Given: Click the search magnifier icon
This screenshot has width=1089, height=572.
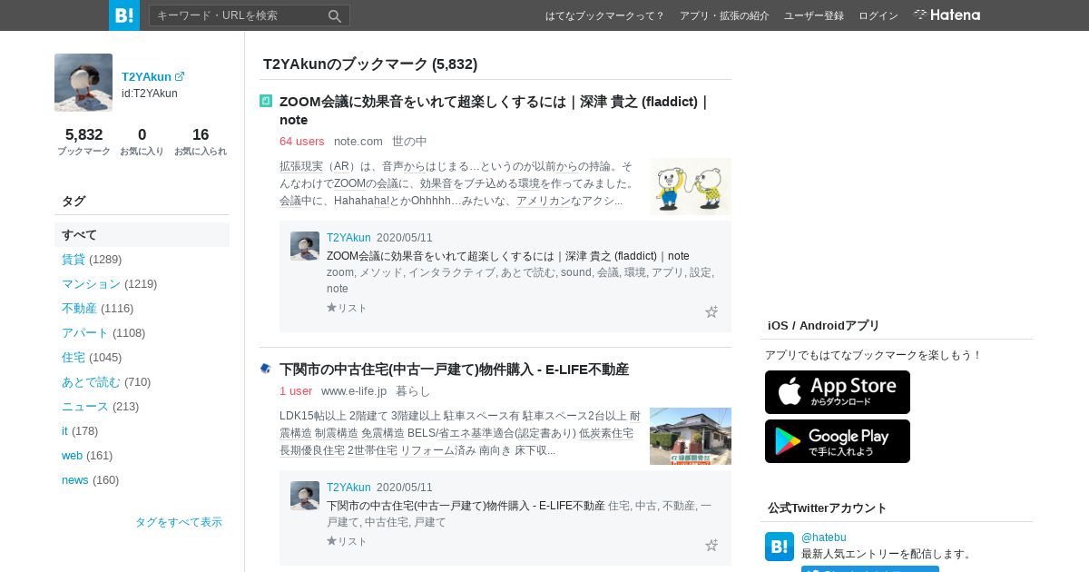Looking at the screenshot, I should tap(335, 15).
